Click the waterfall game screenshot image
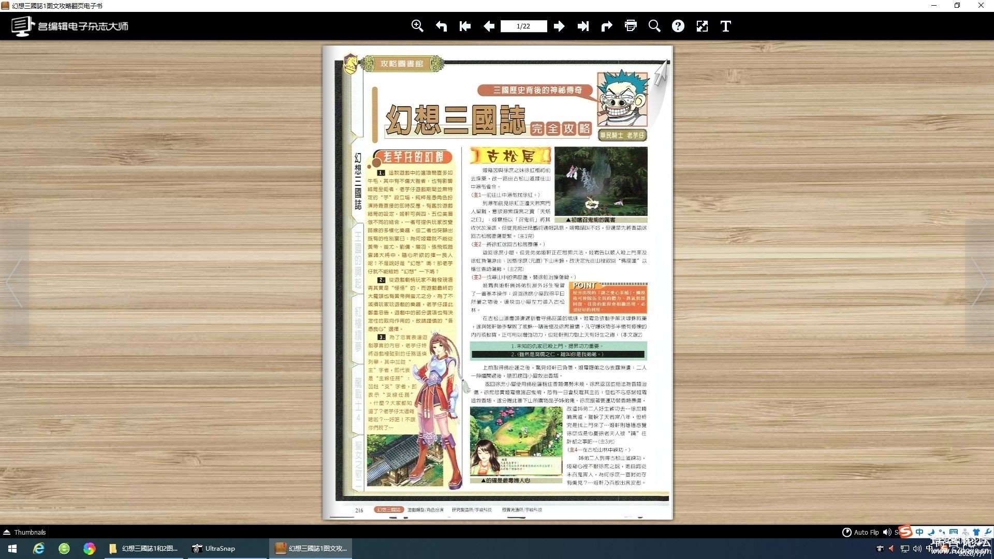 click(601, 181)
